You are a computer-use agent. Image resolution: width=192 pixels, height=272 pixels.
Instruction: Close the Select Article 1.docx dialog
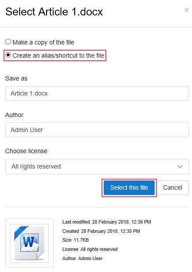[186, 10]
